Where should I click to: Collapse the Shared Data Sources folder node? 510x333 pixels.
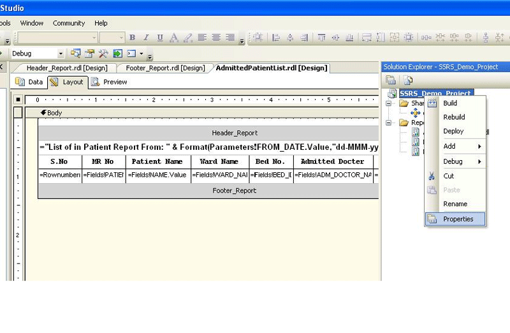pos(388,103)
